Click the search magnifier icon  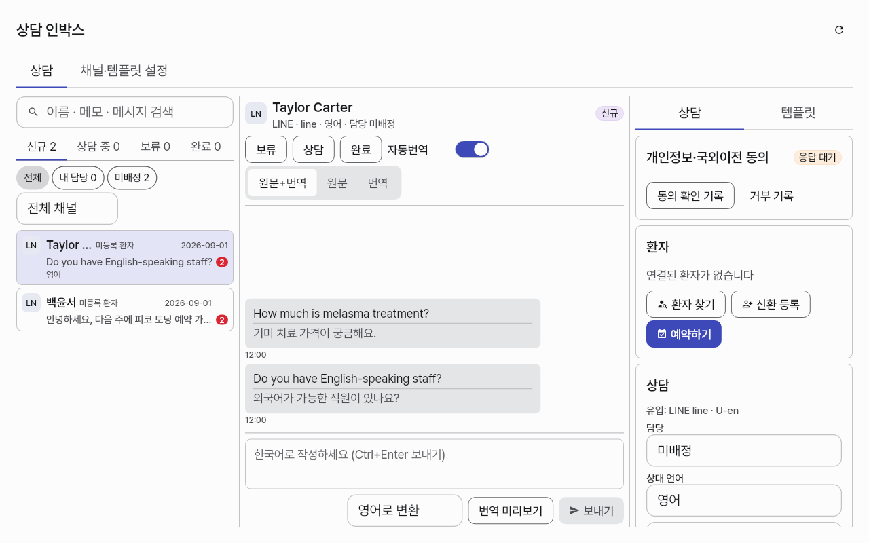pyautogui.click(x=33, y=112)
